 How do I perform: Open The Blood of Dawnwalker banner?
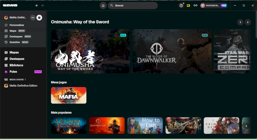coord(172,51)
